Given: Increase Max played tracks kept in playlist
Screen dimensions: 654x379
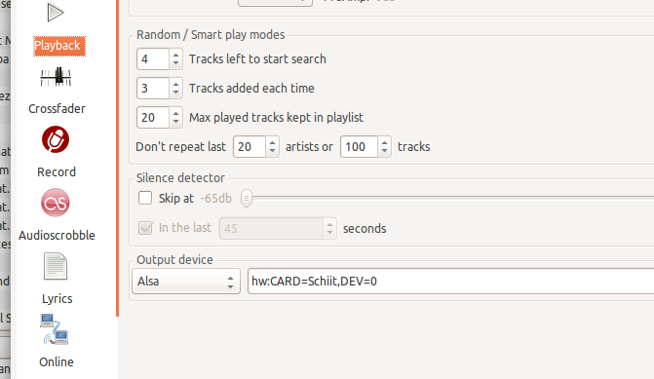Looking at the screenshot, I should click(176, 113).
